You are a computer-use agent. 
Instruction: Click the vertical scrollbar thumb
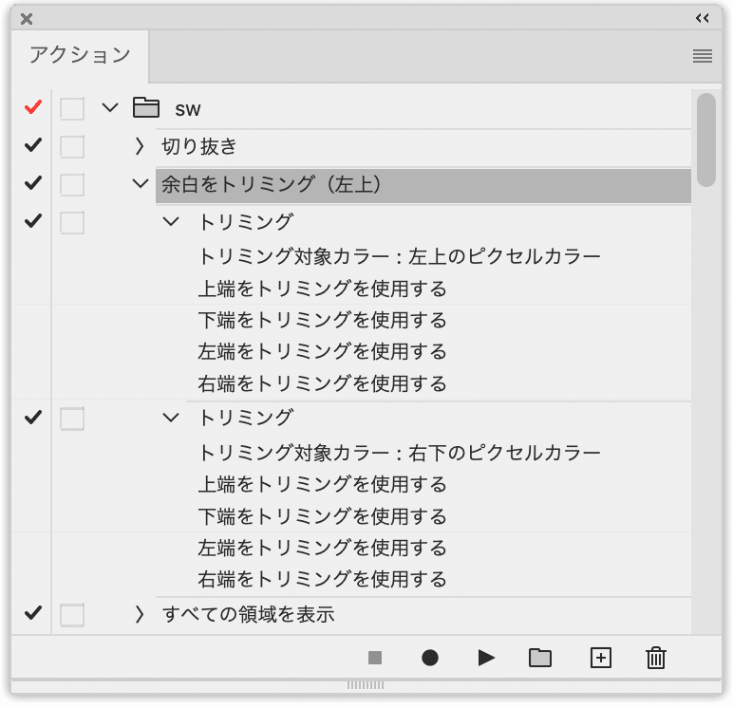point(705,140)
